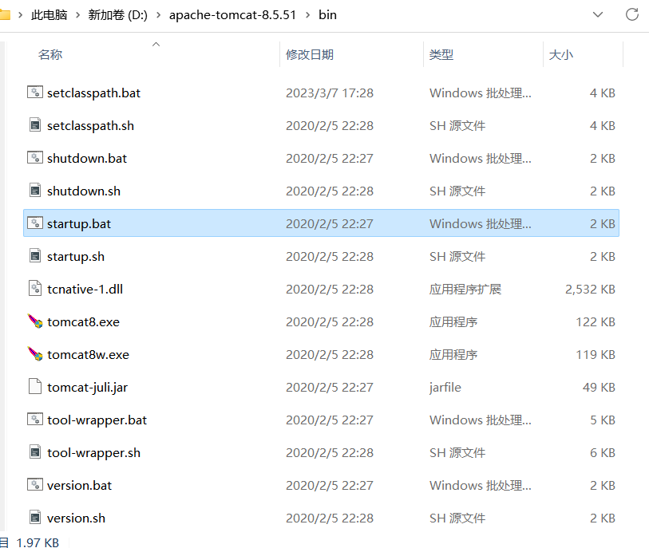Select the tool-wrapper.sh file name

click(x=93, y=452)
